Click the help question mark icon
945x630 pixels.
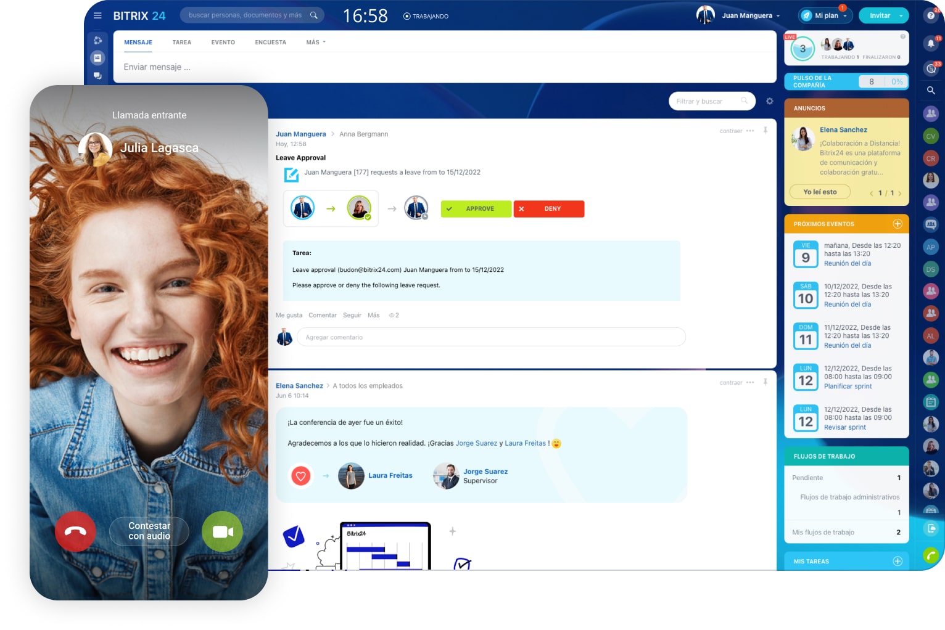click(931, 15)
